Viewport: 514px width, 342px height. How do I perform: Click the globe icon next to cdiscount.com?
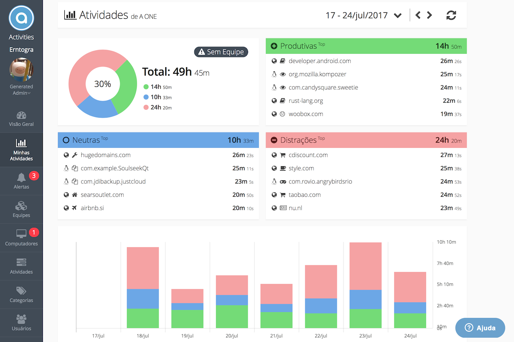coord(274,155)
